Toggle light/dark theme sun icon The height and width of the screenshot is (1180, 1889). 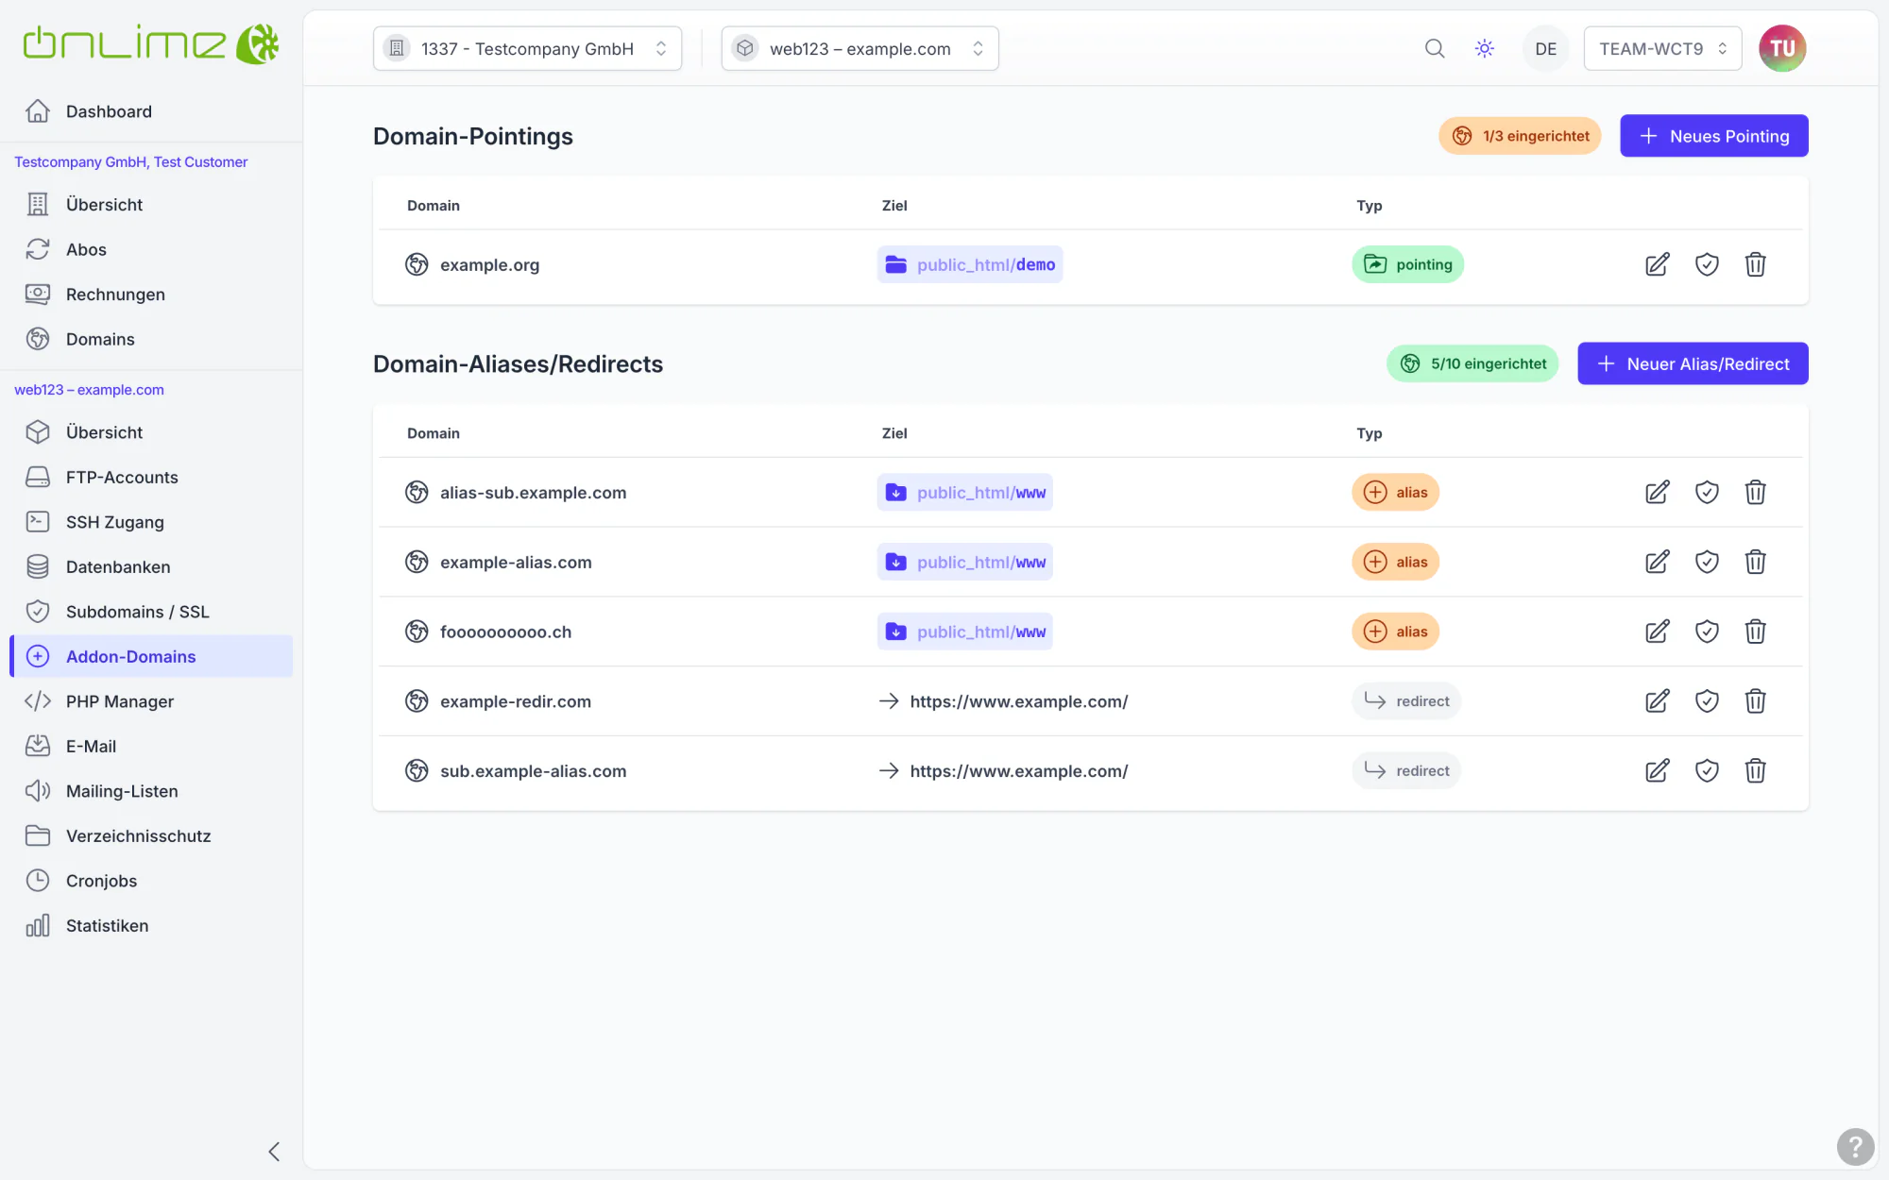(x=1485, y=48)
